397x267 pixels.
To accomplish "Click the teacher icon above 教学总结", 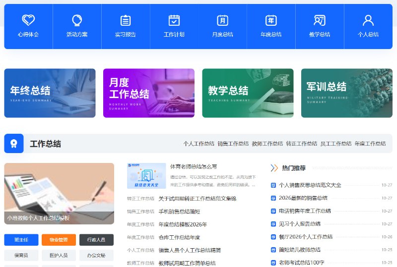I will point(320,20).
